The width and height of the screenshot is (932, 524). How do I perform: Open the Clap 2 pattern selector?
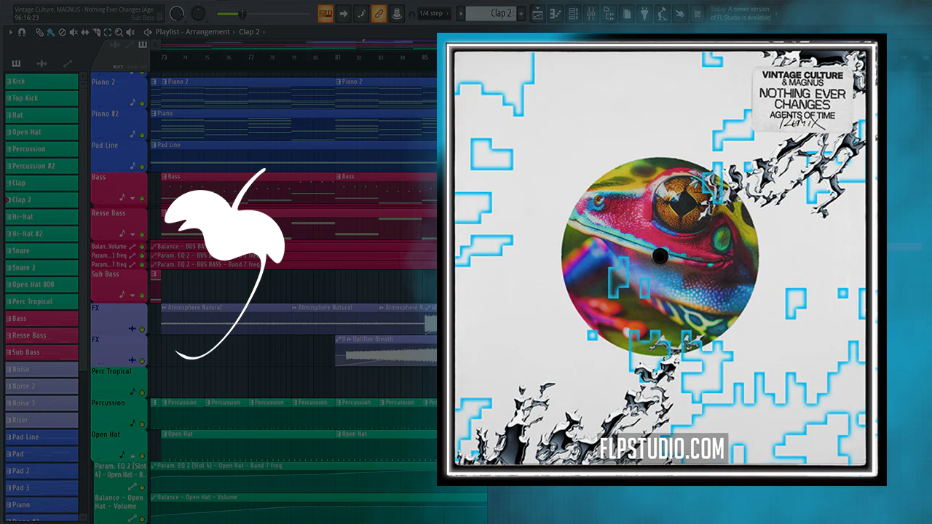click(x=491, y=13)
